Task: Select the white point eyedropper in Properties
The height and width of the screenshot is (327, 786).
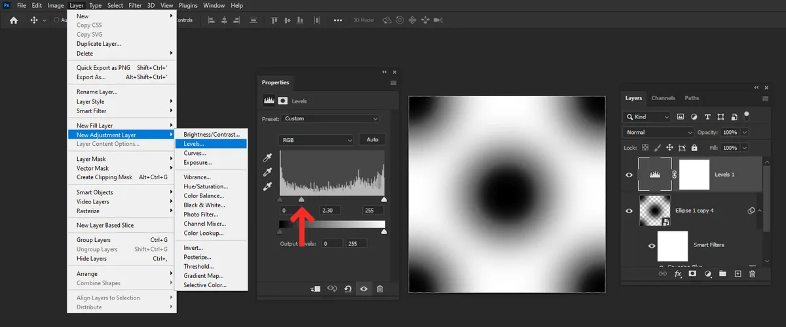Action: (267, 186)
